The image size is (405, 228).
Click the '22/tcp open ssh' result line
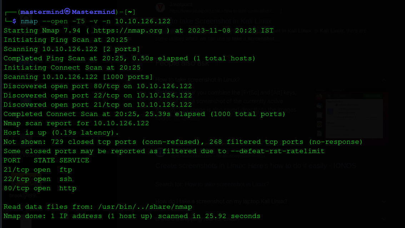pos(38,179)
